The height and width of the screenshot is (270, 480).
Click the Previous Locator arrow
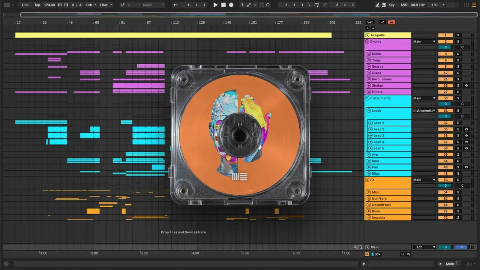(367, 28)
